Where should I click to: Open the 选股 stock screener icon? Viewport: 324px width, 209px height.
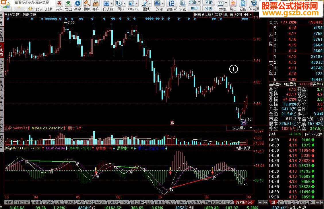(158, 3)
